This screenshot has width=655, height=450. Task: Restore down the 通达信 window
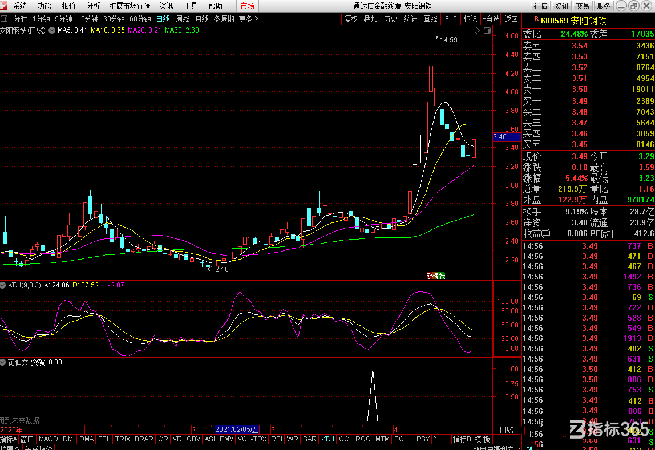pyautogui.click(x=634, y=6)
